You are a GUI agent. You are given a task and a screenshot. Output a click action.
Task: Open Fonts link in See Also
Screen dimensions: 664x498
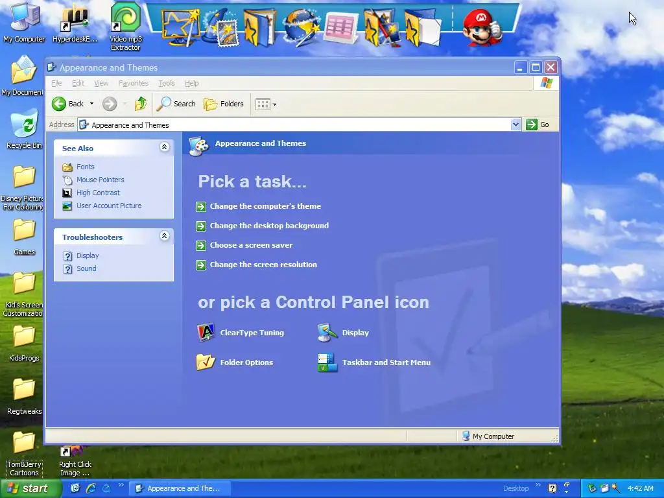85,167
